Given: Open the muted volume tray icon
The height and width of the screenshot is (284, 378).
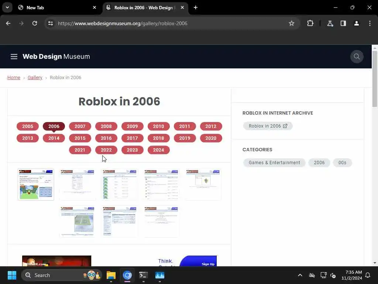Looking at the screenshot, I should coord(333,275).
